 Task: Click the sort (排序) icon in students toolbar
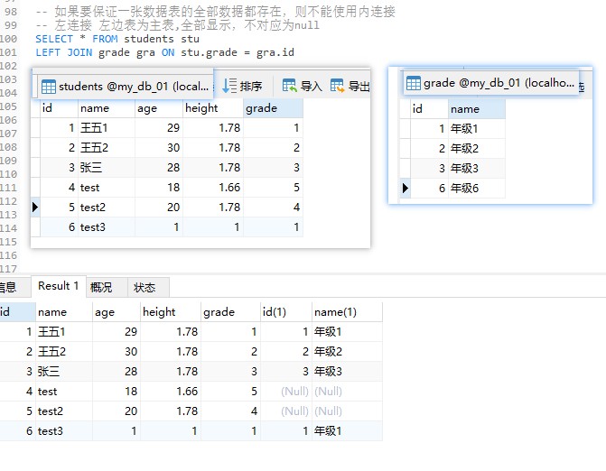click(229, 86)
